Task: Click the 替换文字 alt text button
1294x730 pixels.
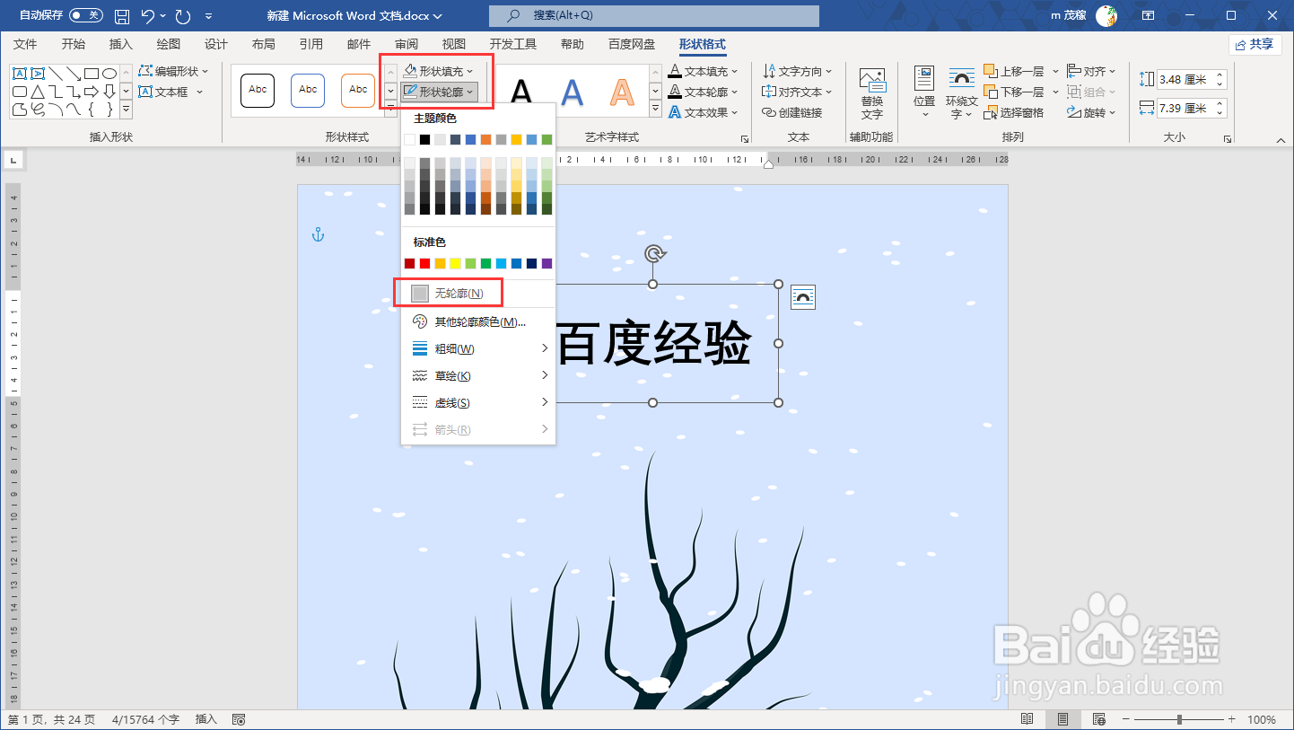Action: (872, 94)
